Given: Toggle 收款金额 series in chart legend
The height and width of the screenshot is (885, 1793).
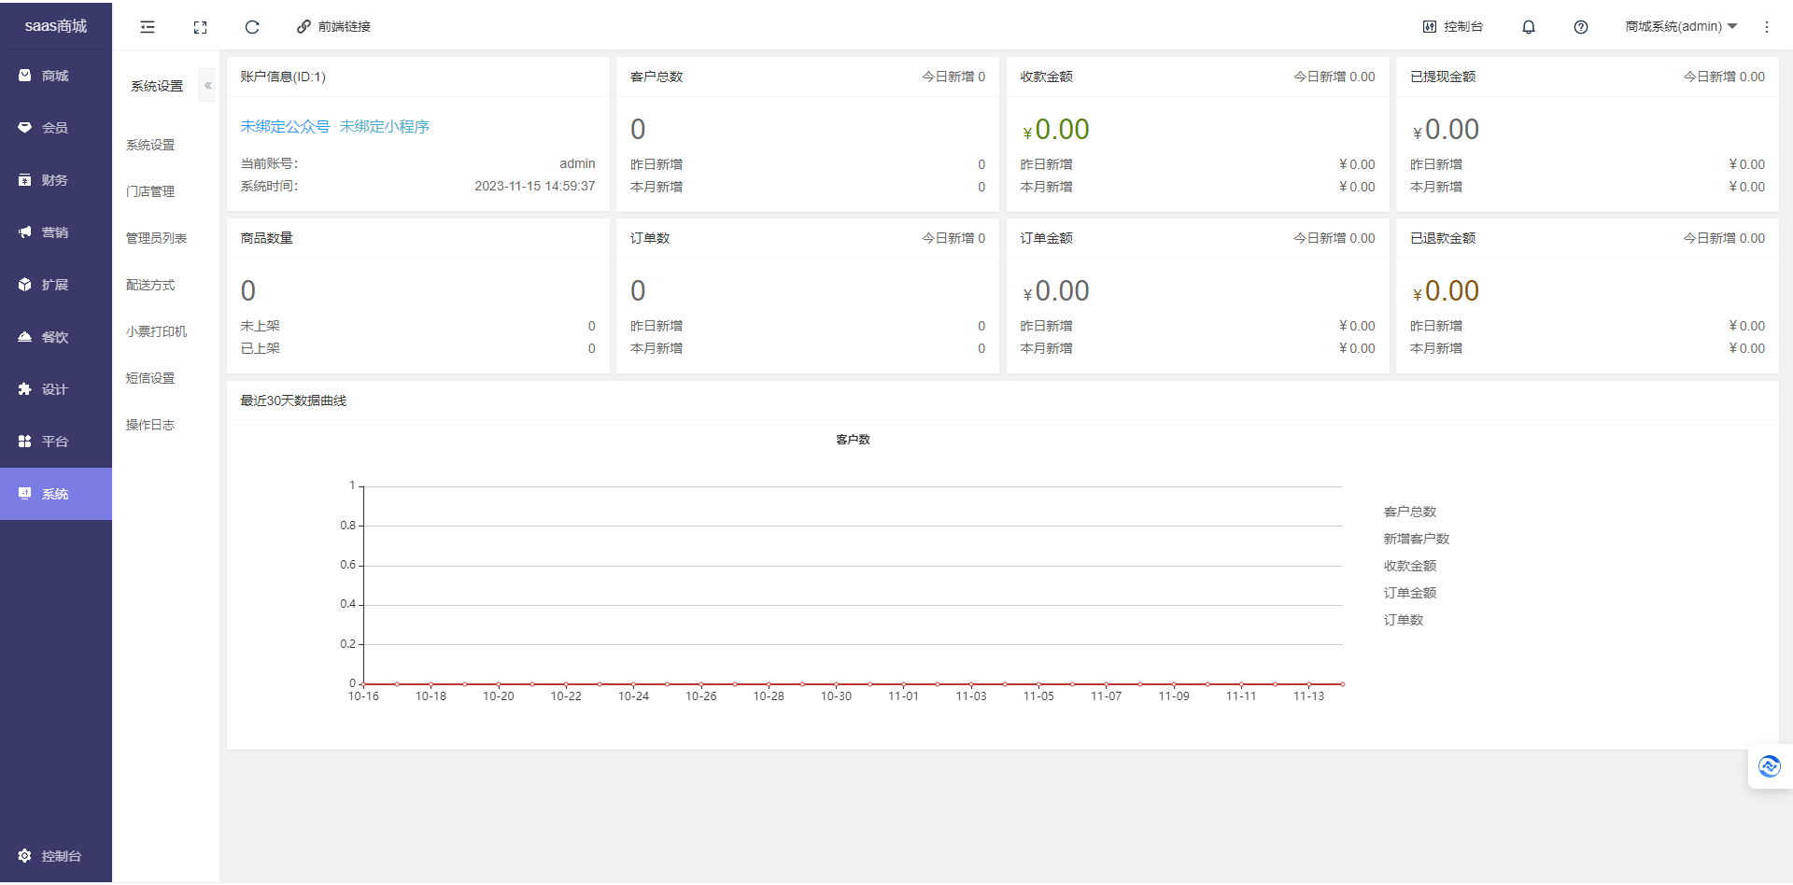Looking at the screenshot, I should click(1410, 566).
